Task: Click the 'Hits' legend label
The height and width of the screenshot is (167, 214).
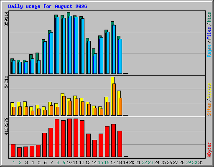Action: pos(209,17)
